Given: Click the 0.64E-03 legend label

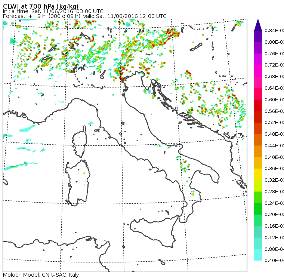Looking at the screenshot, I should tap(274, 88).
